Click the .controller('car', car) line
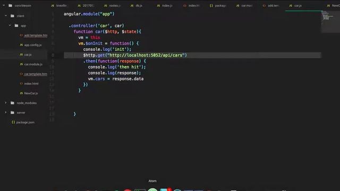 96,26
